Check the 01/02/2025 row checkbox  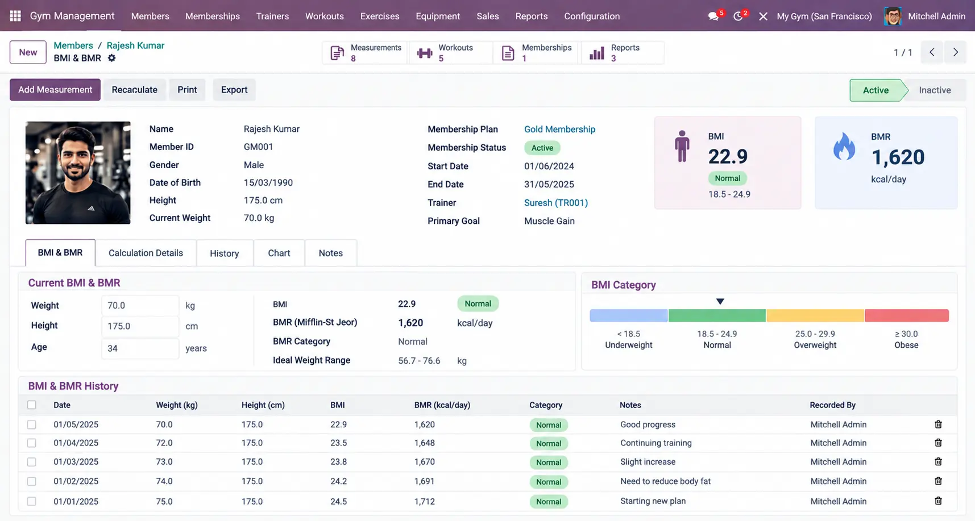click(32, 481)
